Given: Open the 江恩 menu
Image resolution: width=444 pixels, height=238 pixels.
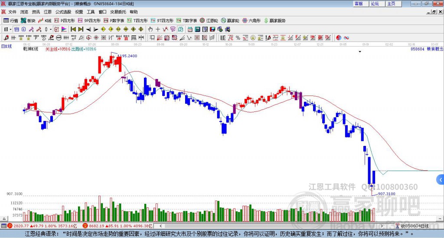Looking at the screenshot, I should point(48,12).
